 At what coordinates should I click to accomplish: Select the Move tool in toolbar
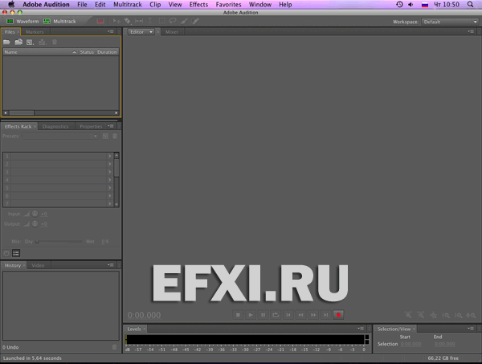click(x=116, y=21)
